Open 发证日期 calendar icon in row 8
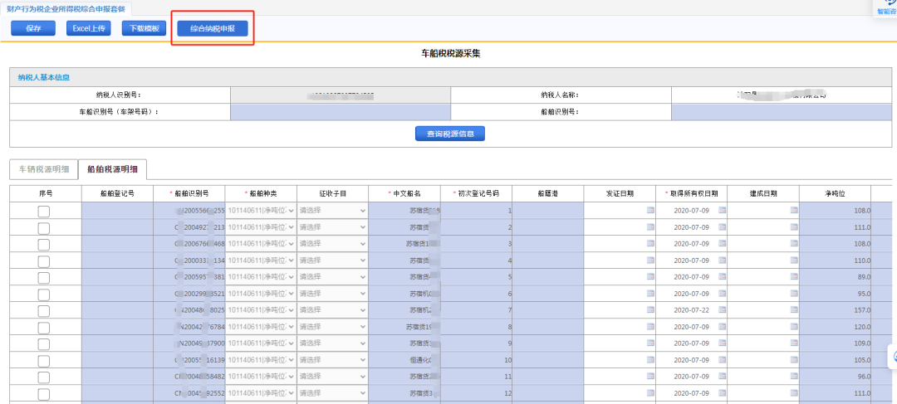The height and width of the screenshot is (404, 897). click(650, 327)
